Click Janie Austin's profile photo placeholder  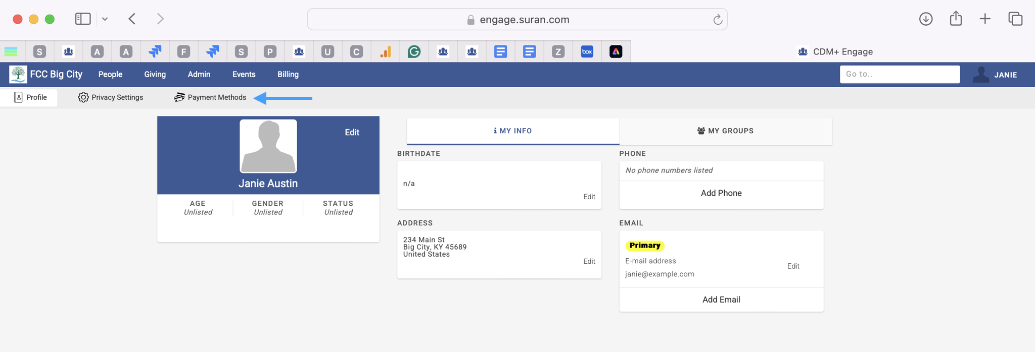pos(268,146)
